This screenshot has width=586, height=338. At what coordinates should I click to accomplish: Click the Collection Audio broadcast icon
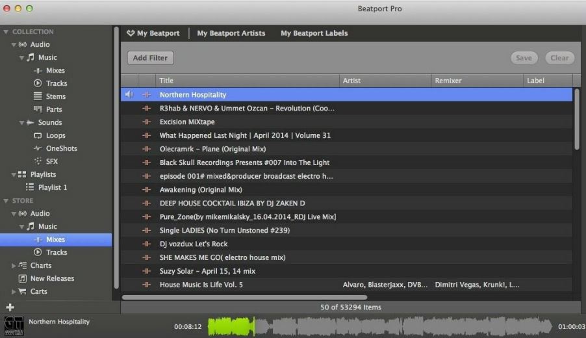point(23,44)
